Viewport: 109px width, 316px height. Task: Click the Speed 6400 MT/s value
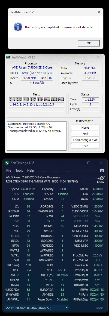28,189
